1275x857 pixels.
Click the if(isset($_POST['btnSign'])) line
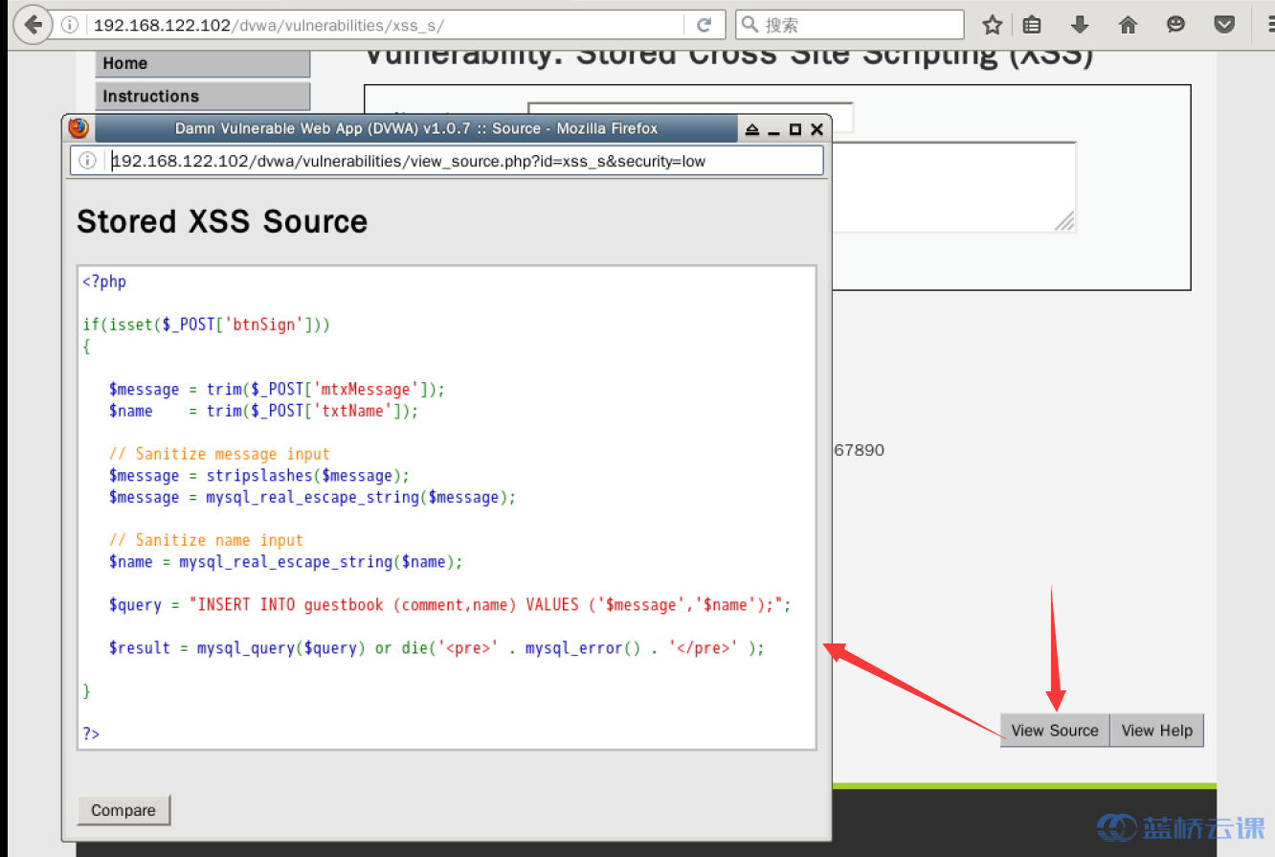(x=207, y=325)
